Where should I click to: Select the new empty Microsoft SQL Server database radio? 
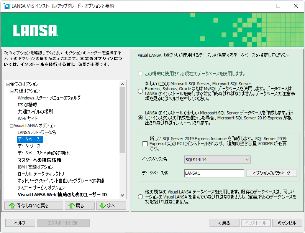tap(140, 91)
